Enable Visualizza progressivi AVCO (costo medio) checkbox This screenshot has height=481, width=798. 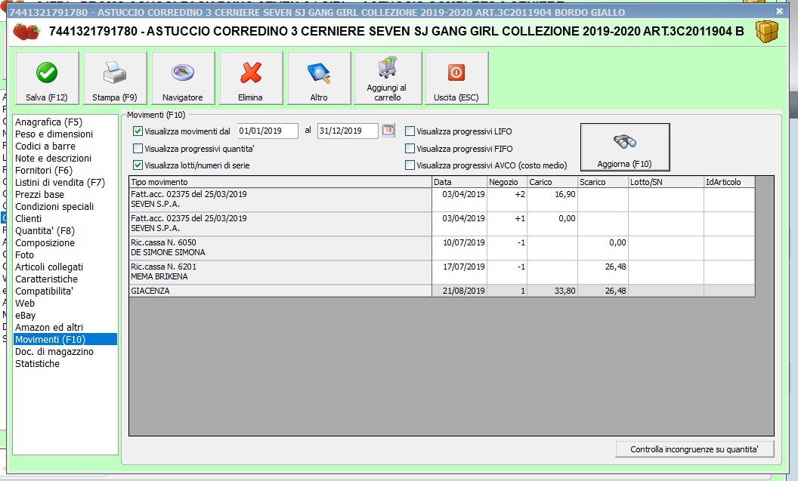(x=410, y=165)
